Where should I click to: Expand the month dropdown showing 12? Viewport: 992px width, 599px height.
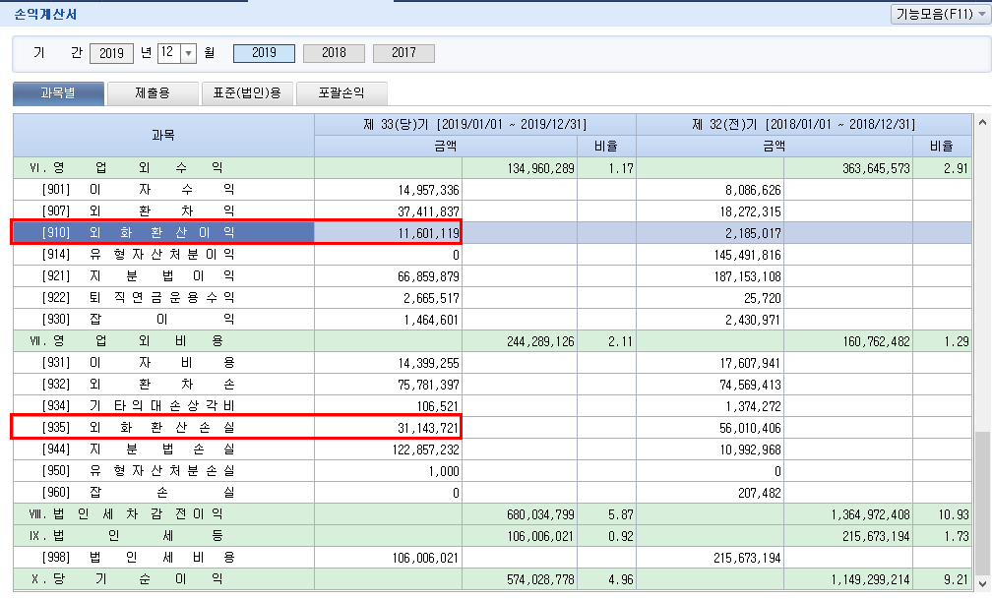189,53
